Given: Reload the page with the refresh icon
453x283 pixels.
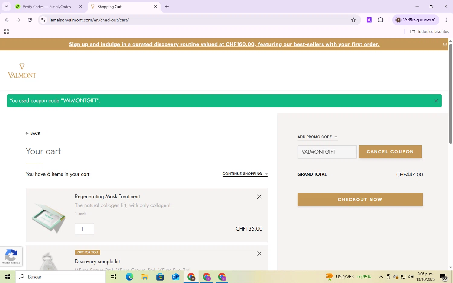Looking at the screenshot, I should [x=30, y=20].
